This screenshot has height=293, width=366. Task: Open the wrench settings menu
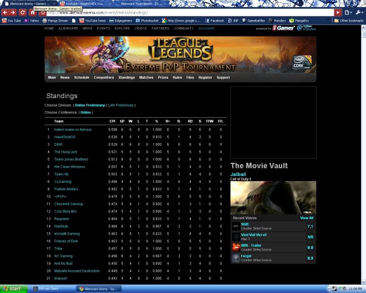point(359,13)
